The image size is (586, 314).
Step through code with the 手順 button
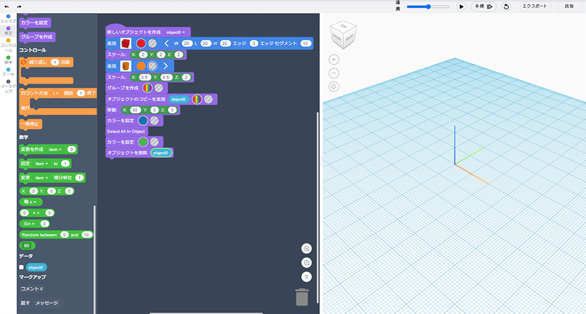tap(484, 7)
